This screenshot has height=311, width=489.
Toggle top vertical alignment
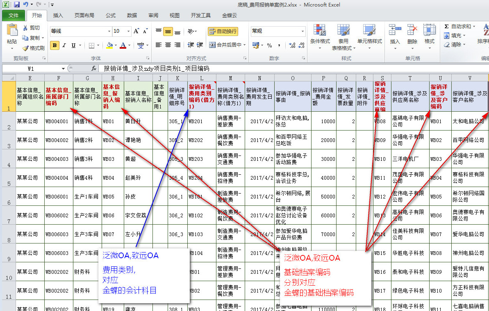click(x=159, y=32)
